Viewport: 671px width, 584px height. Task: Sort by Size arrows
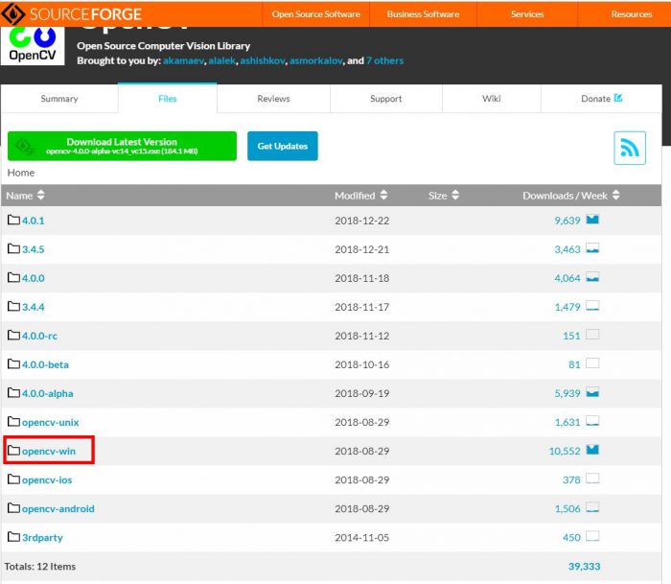(x=455, y=196)
